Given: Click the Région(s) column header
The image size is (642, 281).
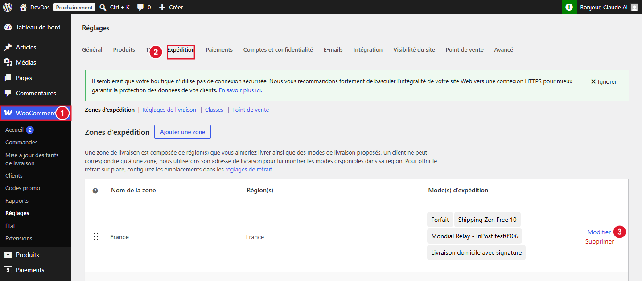Looking at the screenshot, I should click(260, 190).
